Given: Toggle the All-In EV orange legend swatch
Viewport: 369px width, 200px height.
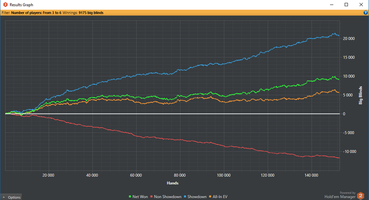Looking at the screenshot, I should [x=210, y=196].
